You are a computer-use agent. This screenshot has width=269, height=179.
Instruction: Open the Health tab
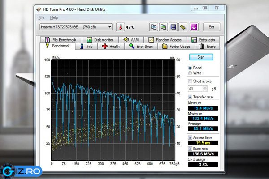click(111, 46)
